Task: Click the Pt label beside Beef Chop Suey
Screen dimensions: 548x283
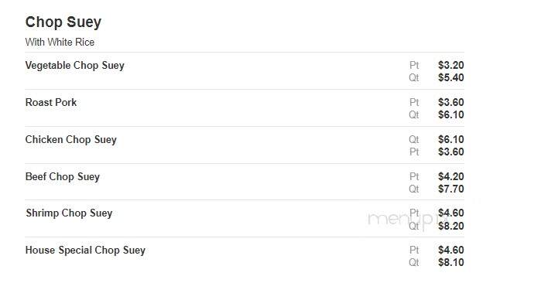Action: pos(414,176)
